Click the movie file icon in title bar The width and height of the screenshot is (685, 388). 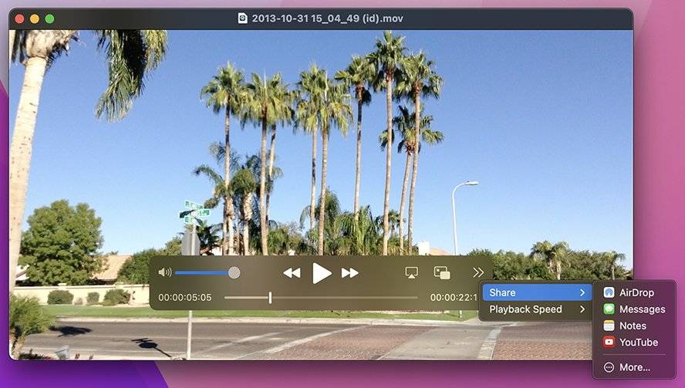(242, 19)
